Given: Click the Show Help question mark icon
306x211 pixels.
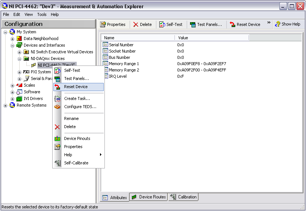Looking at the screenshot, I should (277, 24).
